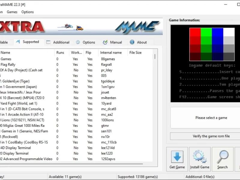Viewport: 240px width, 180px height.
Task: Select the row with internal name 88games
Action: 76,59
